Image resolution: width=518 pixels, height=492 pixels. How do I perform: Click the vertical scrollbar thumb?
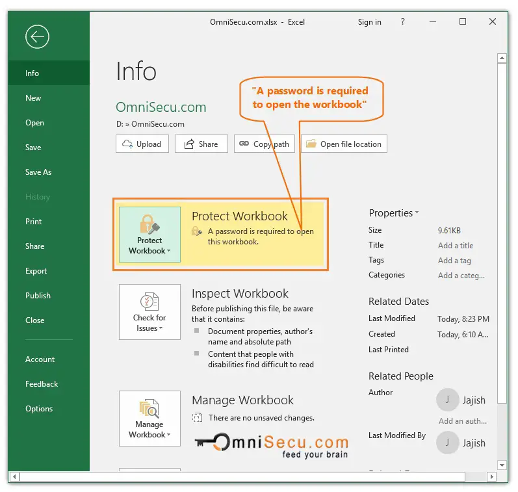[x=502, y=233]
